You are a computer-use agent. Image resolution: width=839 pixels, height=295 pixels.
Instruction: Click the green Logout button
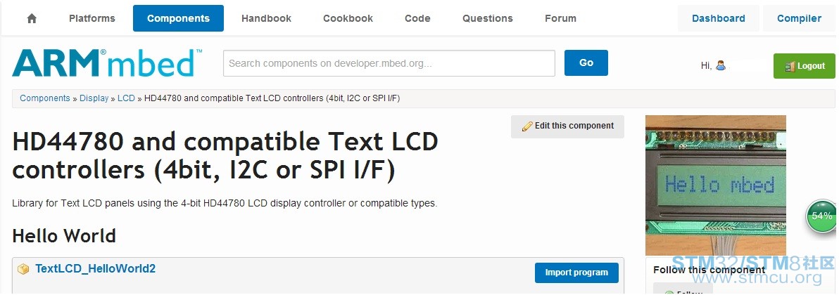pos(805,66)
